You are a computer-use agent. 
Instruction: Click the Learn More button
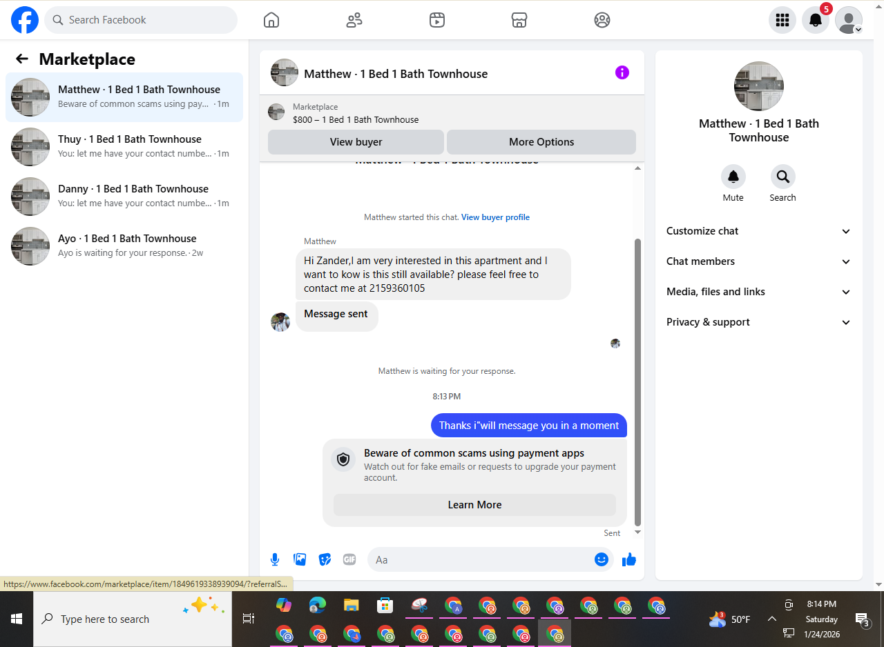[x=474, y=505]
